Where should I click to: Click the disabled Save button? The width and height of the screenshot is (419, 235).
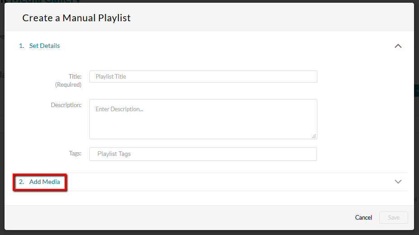(394, 218)
